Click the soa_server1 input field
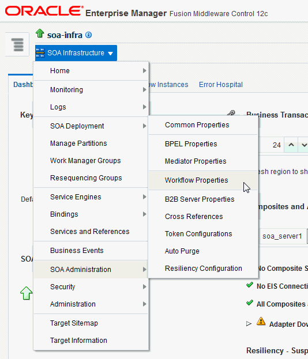This screenshot has height=359, width=308. (x=283, y=236)
